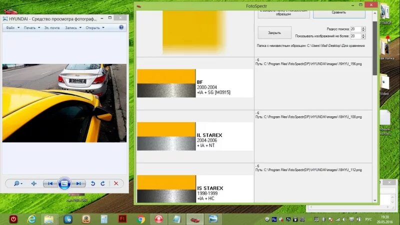The height and width of the screenshot is (225, 400).
Task: Select the IS STAREX 1998-1999 color sample
Action: pos(195,189)
